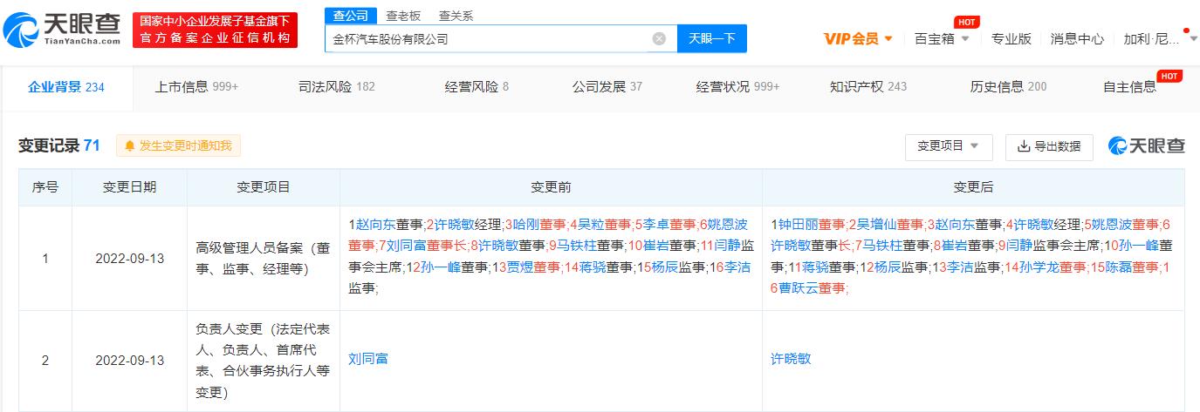The image size is (1200, 412).
Task: Open the 司法风险 182 tab
Action: coord(336,87)
